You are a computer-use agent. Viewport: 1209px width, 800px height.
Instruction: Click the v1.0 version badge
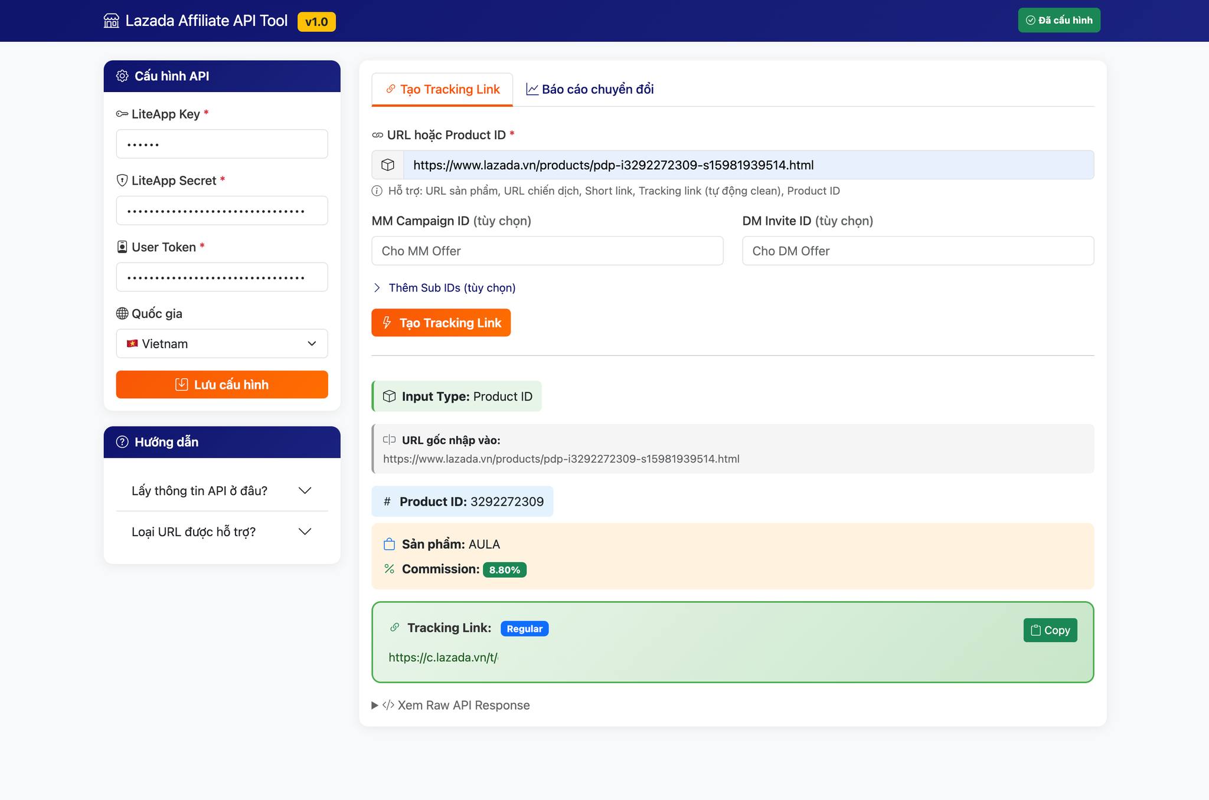(316, 22)
